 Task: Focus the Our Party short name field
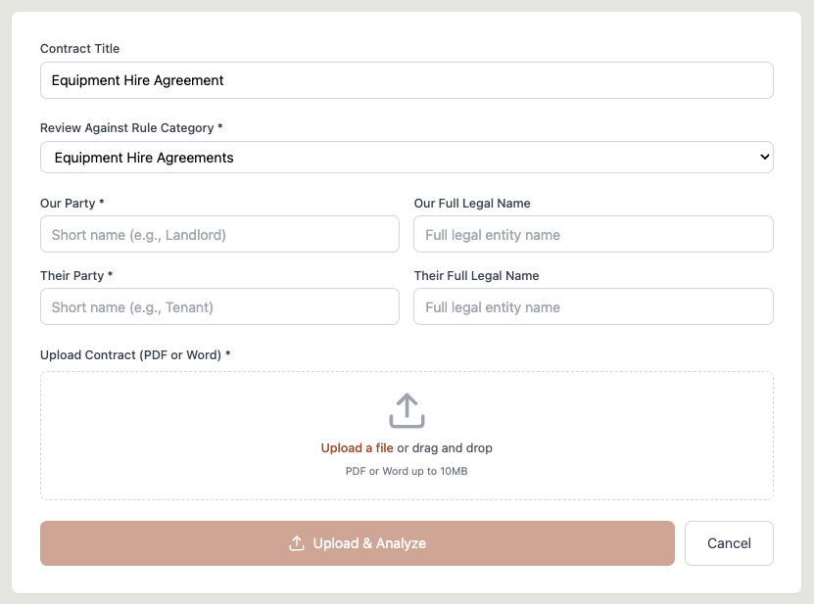tap(219, 234)
